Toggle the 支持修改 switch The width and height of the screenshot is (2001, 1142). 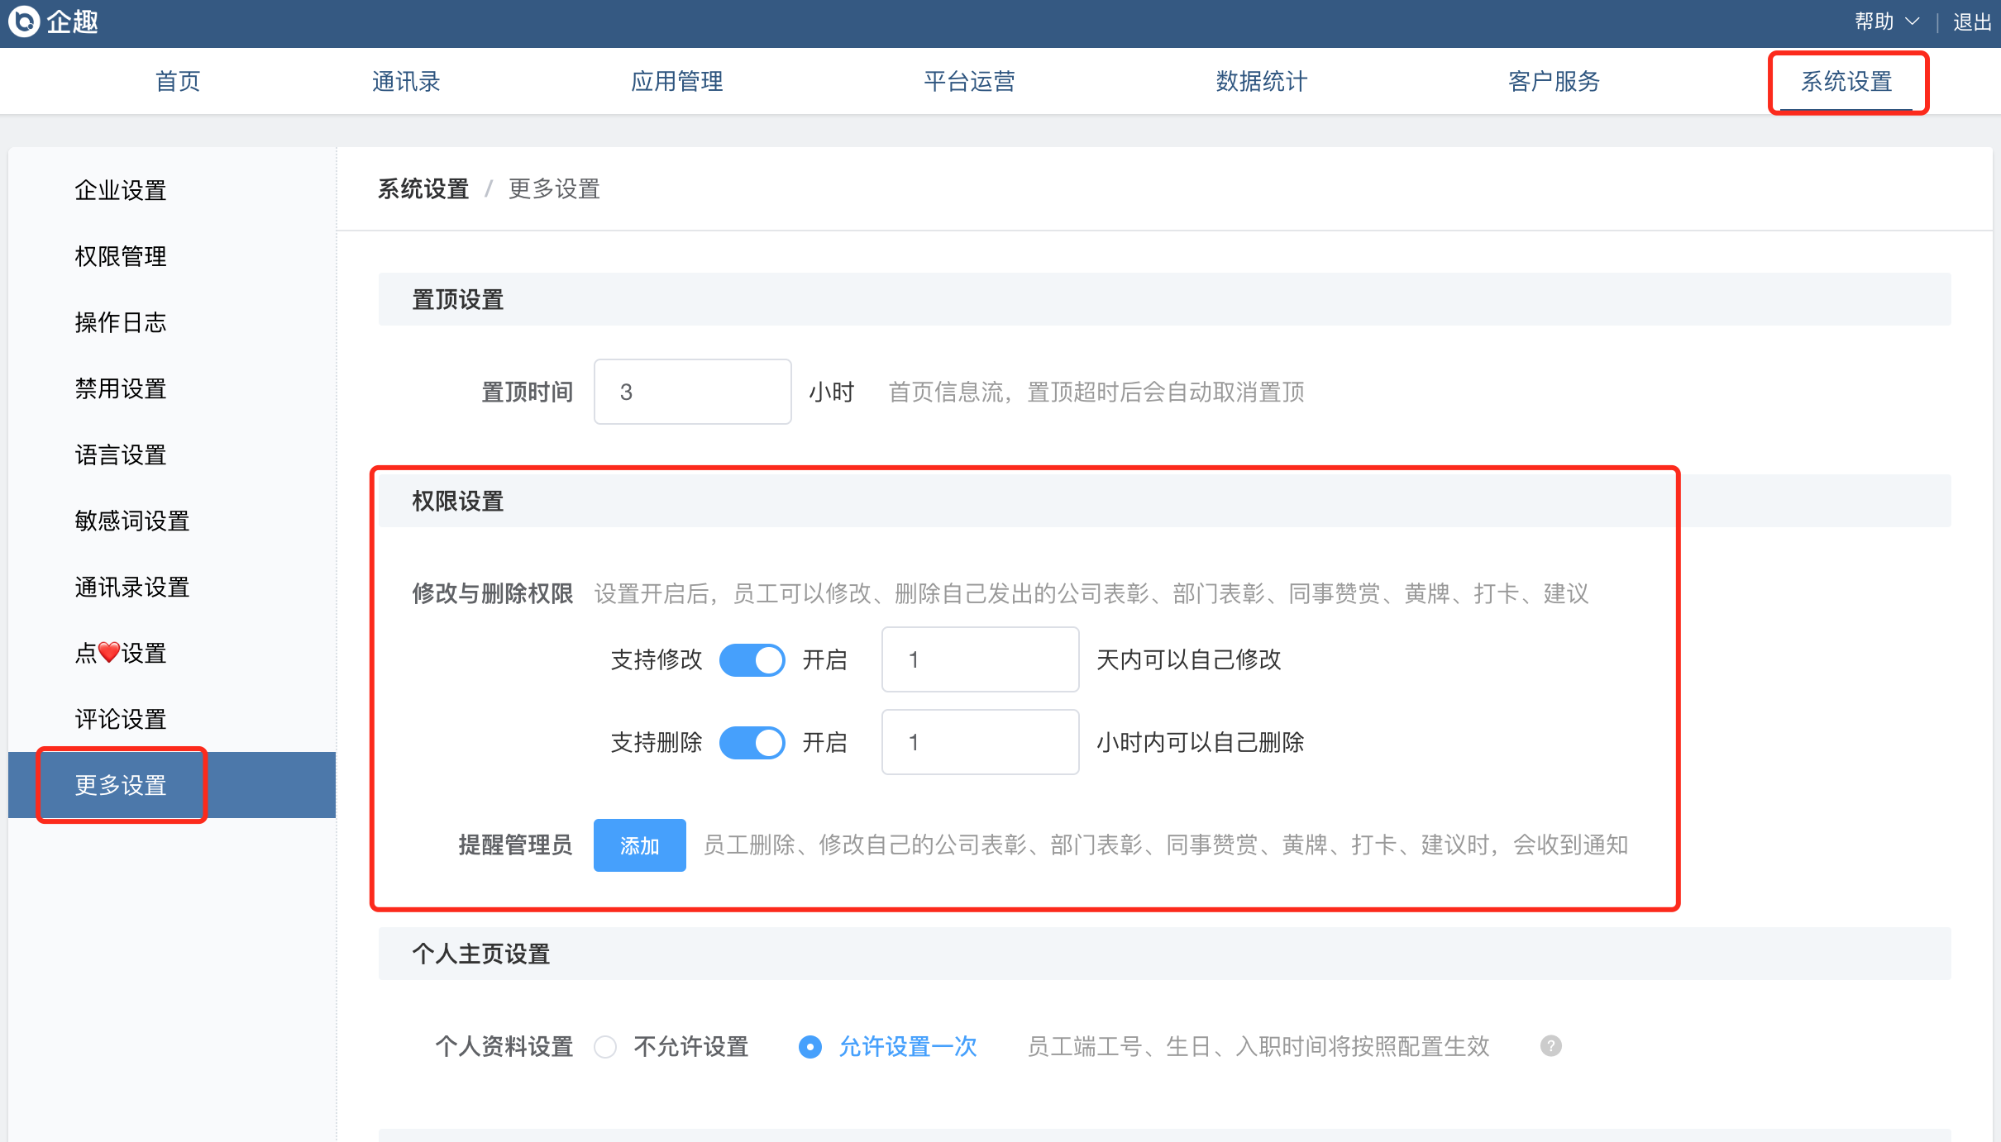752,660
